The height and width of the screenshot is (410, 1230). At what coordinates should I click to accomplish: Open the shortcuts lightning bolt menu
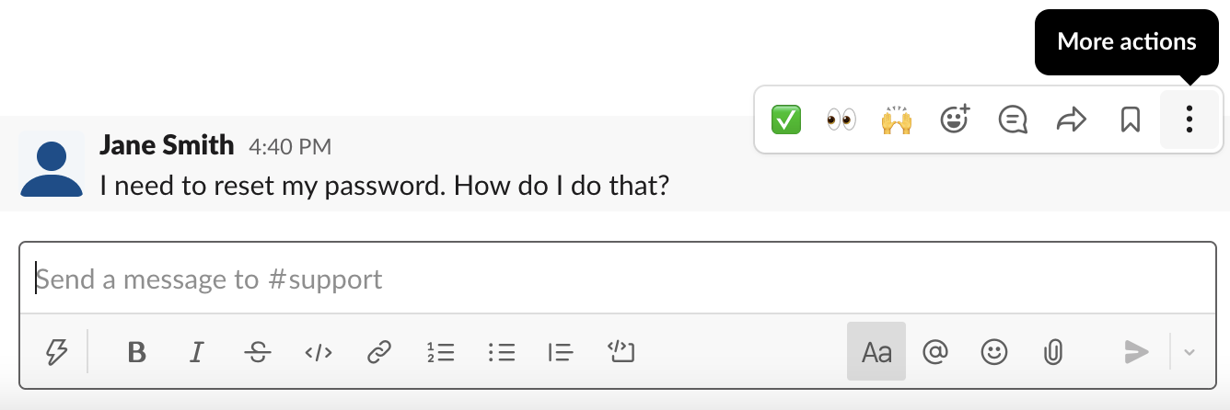click(57, 351)
